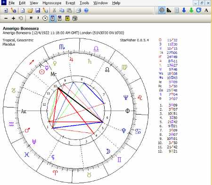Click the plus step-forward icon
The image size is (212, 185).
(x=13, y=18)
